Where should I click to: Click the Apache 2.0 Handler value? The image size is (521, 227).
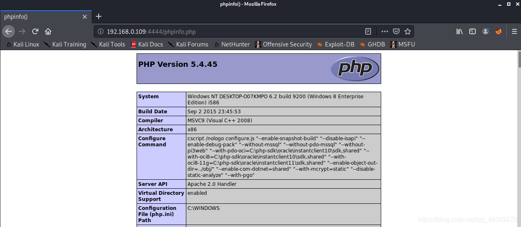pos(212,184)
